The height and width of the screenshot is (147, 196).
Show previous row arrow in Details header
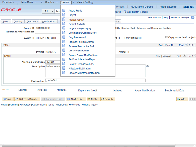(x=187, y=45)
